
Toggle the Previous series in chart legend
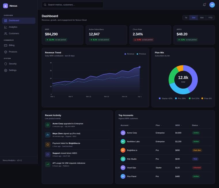click(141, 54)
